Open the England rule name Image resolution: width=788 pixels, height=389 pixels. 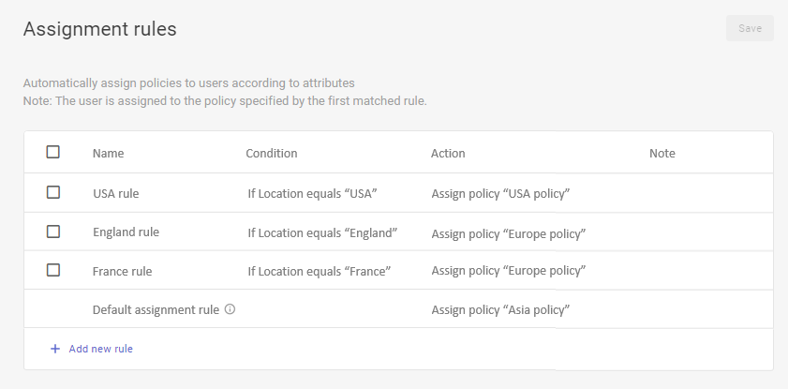[x=126, y=232]
